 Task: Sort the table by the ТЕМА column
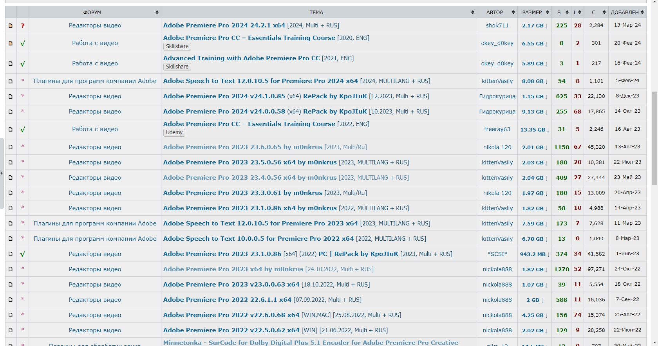(x=319, y=12)
